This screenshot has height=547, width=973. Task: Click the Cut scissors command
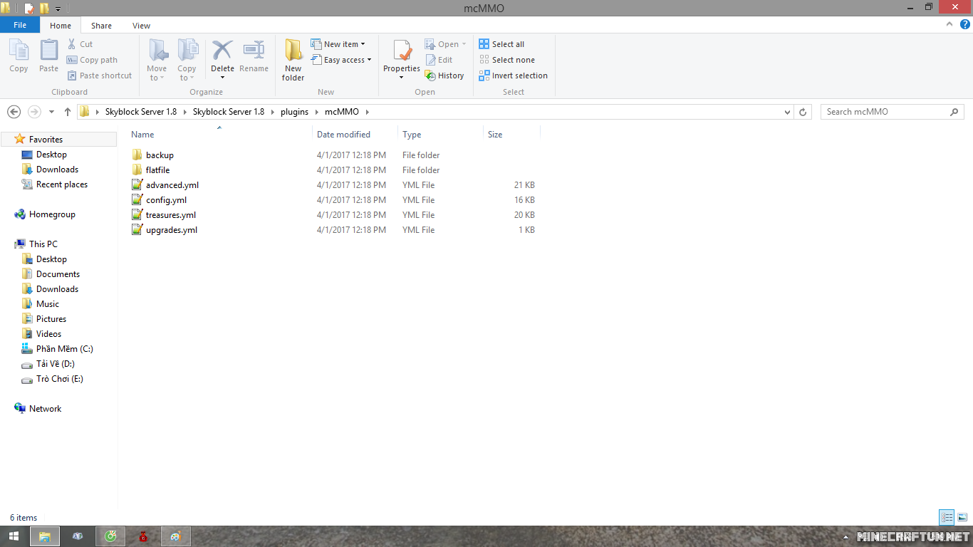pos(80,44)
